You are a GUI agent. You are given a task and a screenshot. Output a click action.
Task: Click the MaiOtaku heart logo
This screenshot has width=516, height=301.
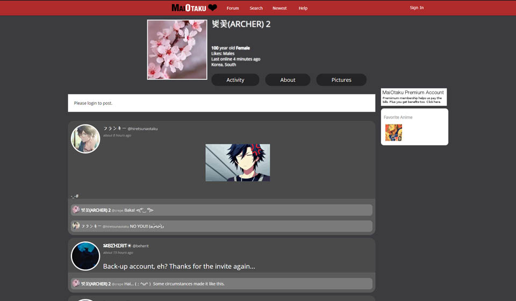pos(194,8)
